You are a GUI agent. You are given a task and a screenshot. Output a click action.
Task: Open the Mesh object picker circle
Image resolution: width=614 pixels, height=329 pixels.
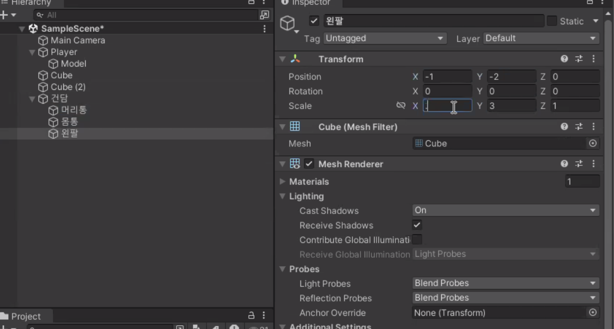tap(593, 144)
